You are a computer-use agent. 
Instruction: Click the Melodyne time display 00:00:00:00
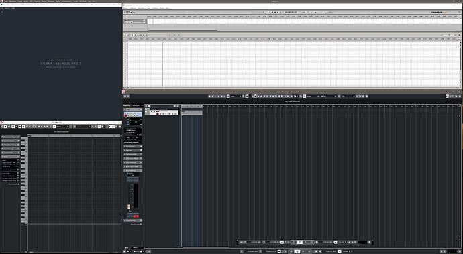[291, 12]
